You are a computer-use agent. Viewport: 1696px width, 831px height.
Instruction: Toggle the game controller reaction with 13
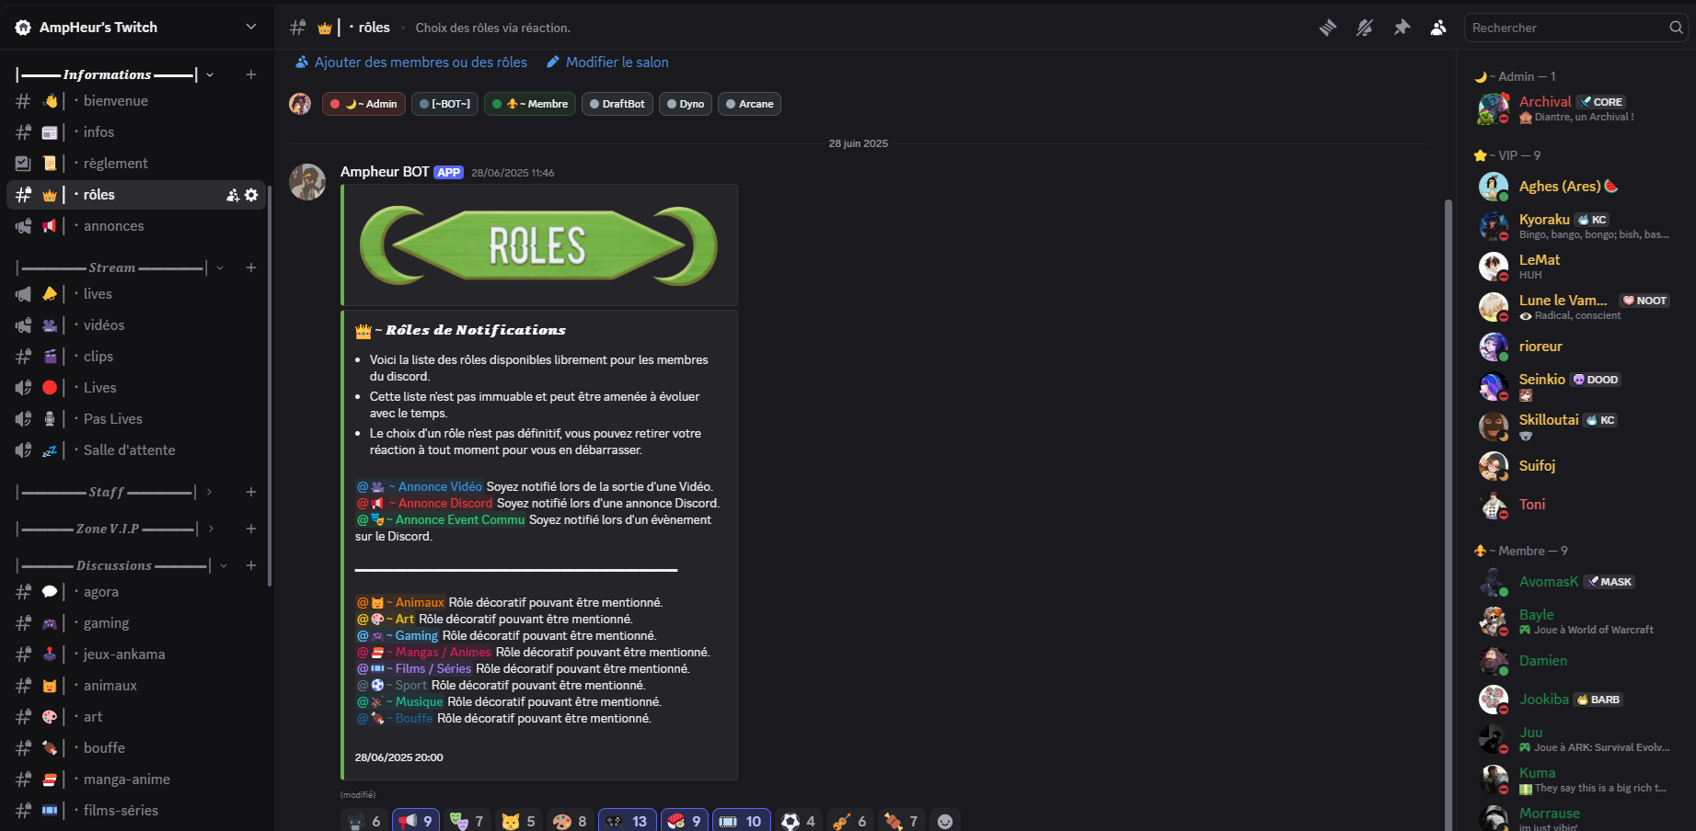pyautogui.click(x=628, y=821)
